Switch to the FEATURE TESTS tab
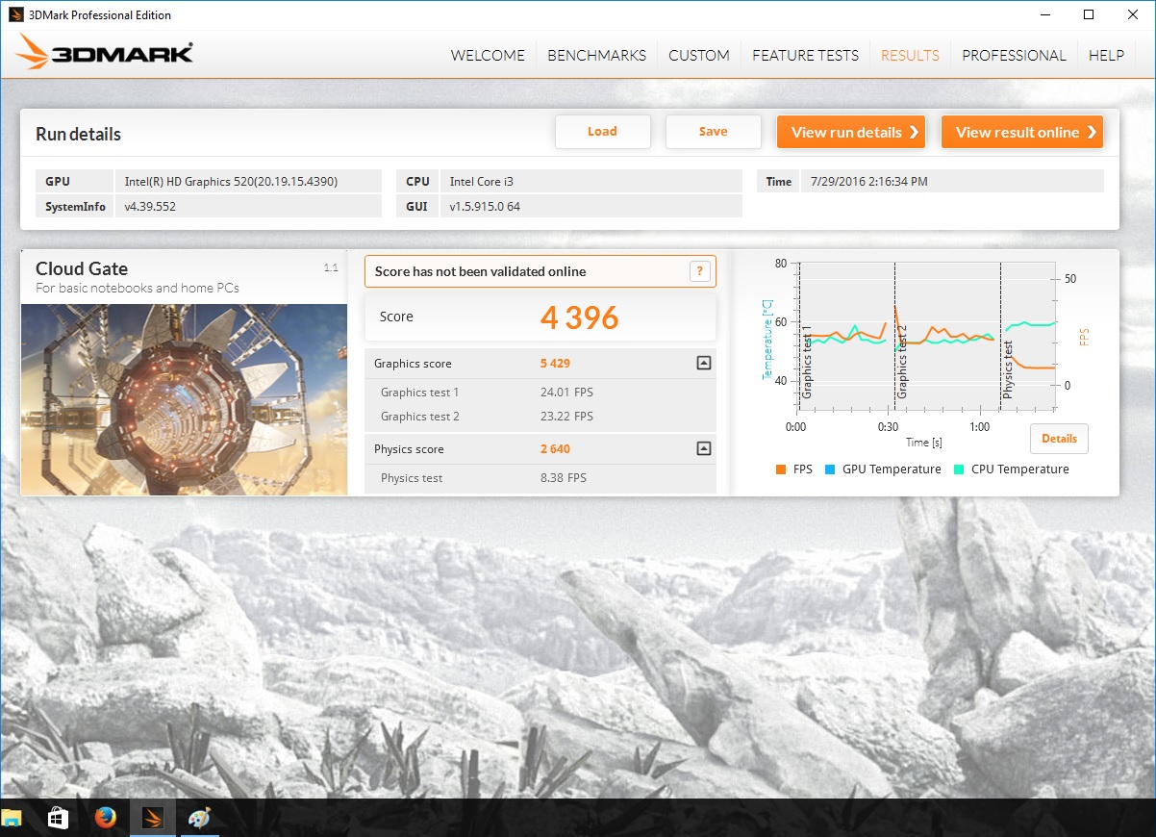 pyautogui.click(x=805, y=56)
